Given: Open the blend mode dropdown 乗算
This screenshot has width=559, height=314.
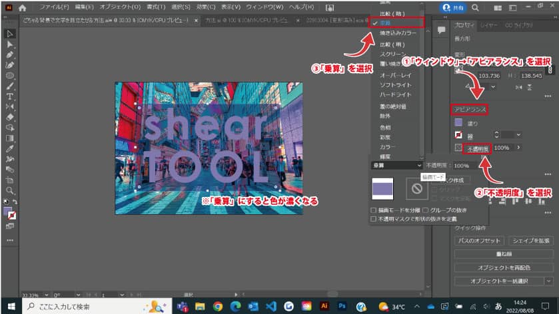Looking at the screenshot, I should click(397, 166).
